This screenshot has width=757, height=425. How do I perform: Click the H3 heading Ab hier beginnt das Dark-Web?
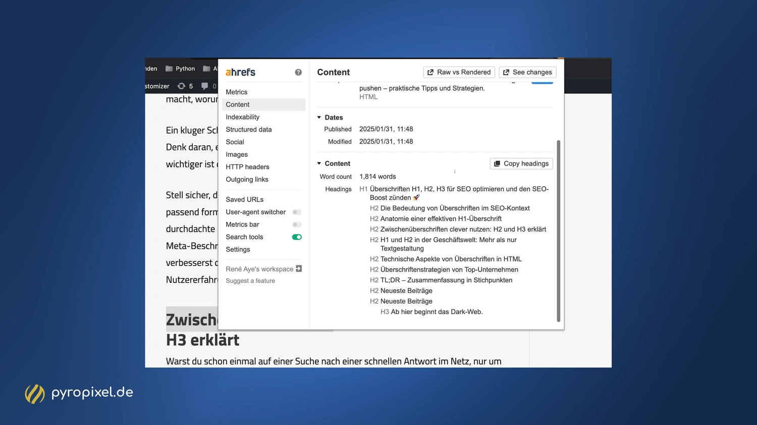click(437, 312)
